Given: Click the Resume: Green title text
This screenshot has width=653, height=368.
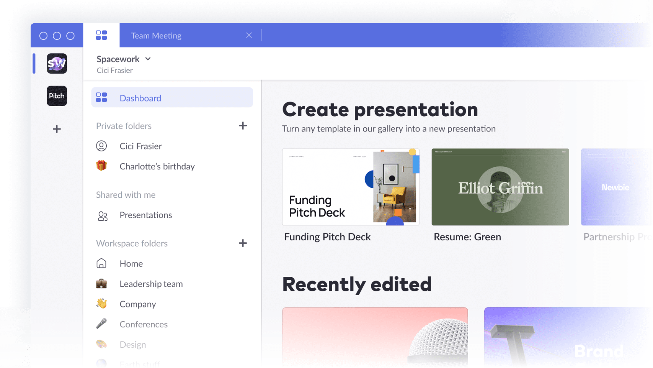Looking at the screenshot, I should point(467,237).
